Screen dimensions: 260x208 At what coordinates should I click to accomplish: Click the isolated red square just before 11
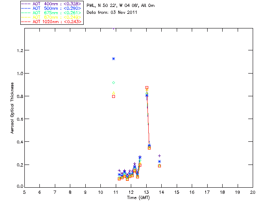(x=114, y=97)
